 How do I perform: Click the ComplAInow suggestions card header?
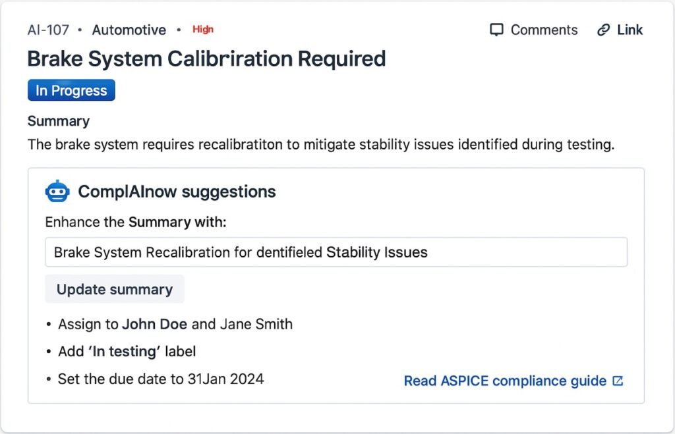click(x=176, y=192)
